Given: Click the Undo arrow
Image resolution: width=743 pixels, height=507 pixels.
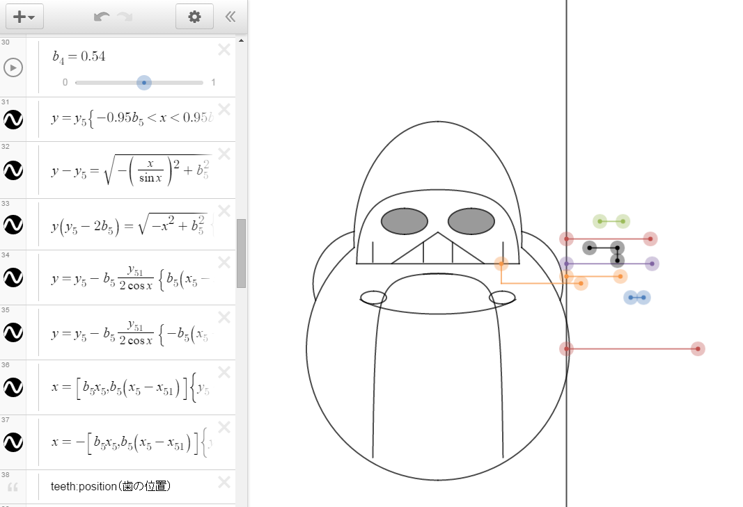Looking at the screenshot, I should (102, 17).
